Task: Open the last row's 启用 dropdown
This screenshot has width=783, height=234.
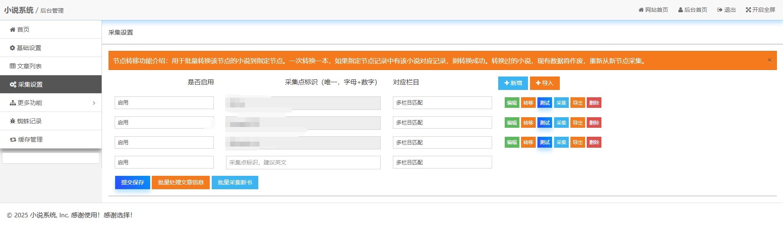Action: (x=164, y=162)
